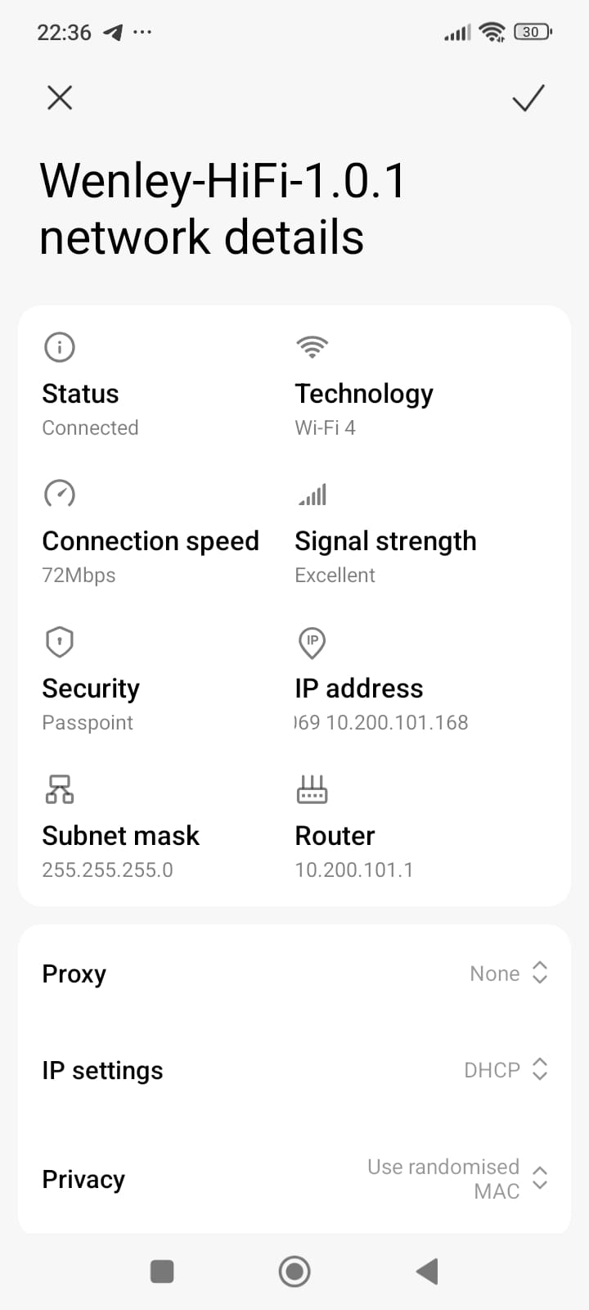Open the Proxy dropdown set to None
This screenshot has width=589, height=1310.
click(x=507, y=973)
